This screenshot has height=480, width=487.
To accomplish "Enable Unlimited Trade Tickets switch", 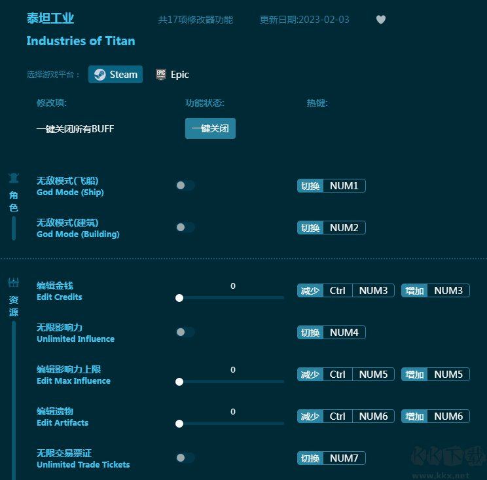I will tap(185, 458).
